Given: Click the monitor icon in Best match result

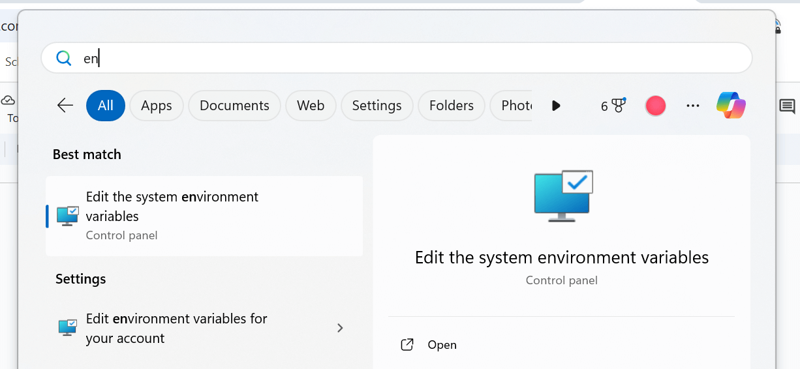Looking at the screenshot, I should point(68,216).
